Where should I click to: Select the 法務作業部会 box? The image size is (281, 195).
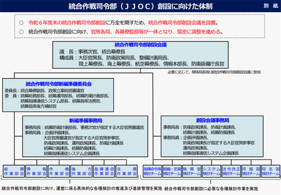127,171
